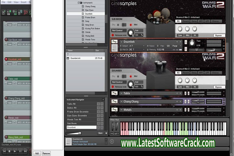Arm record on Mixing Bells_midi track
Image resolution: width=234 pixels, height=156 pixels.
6,137
